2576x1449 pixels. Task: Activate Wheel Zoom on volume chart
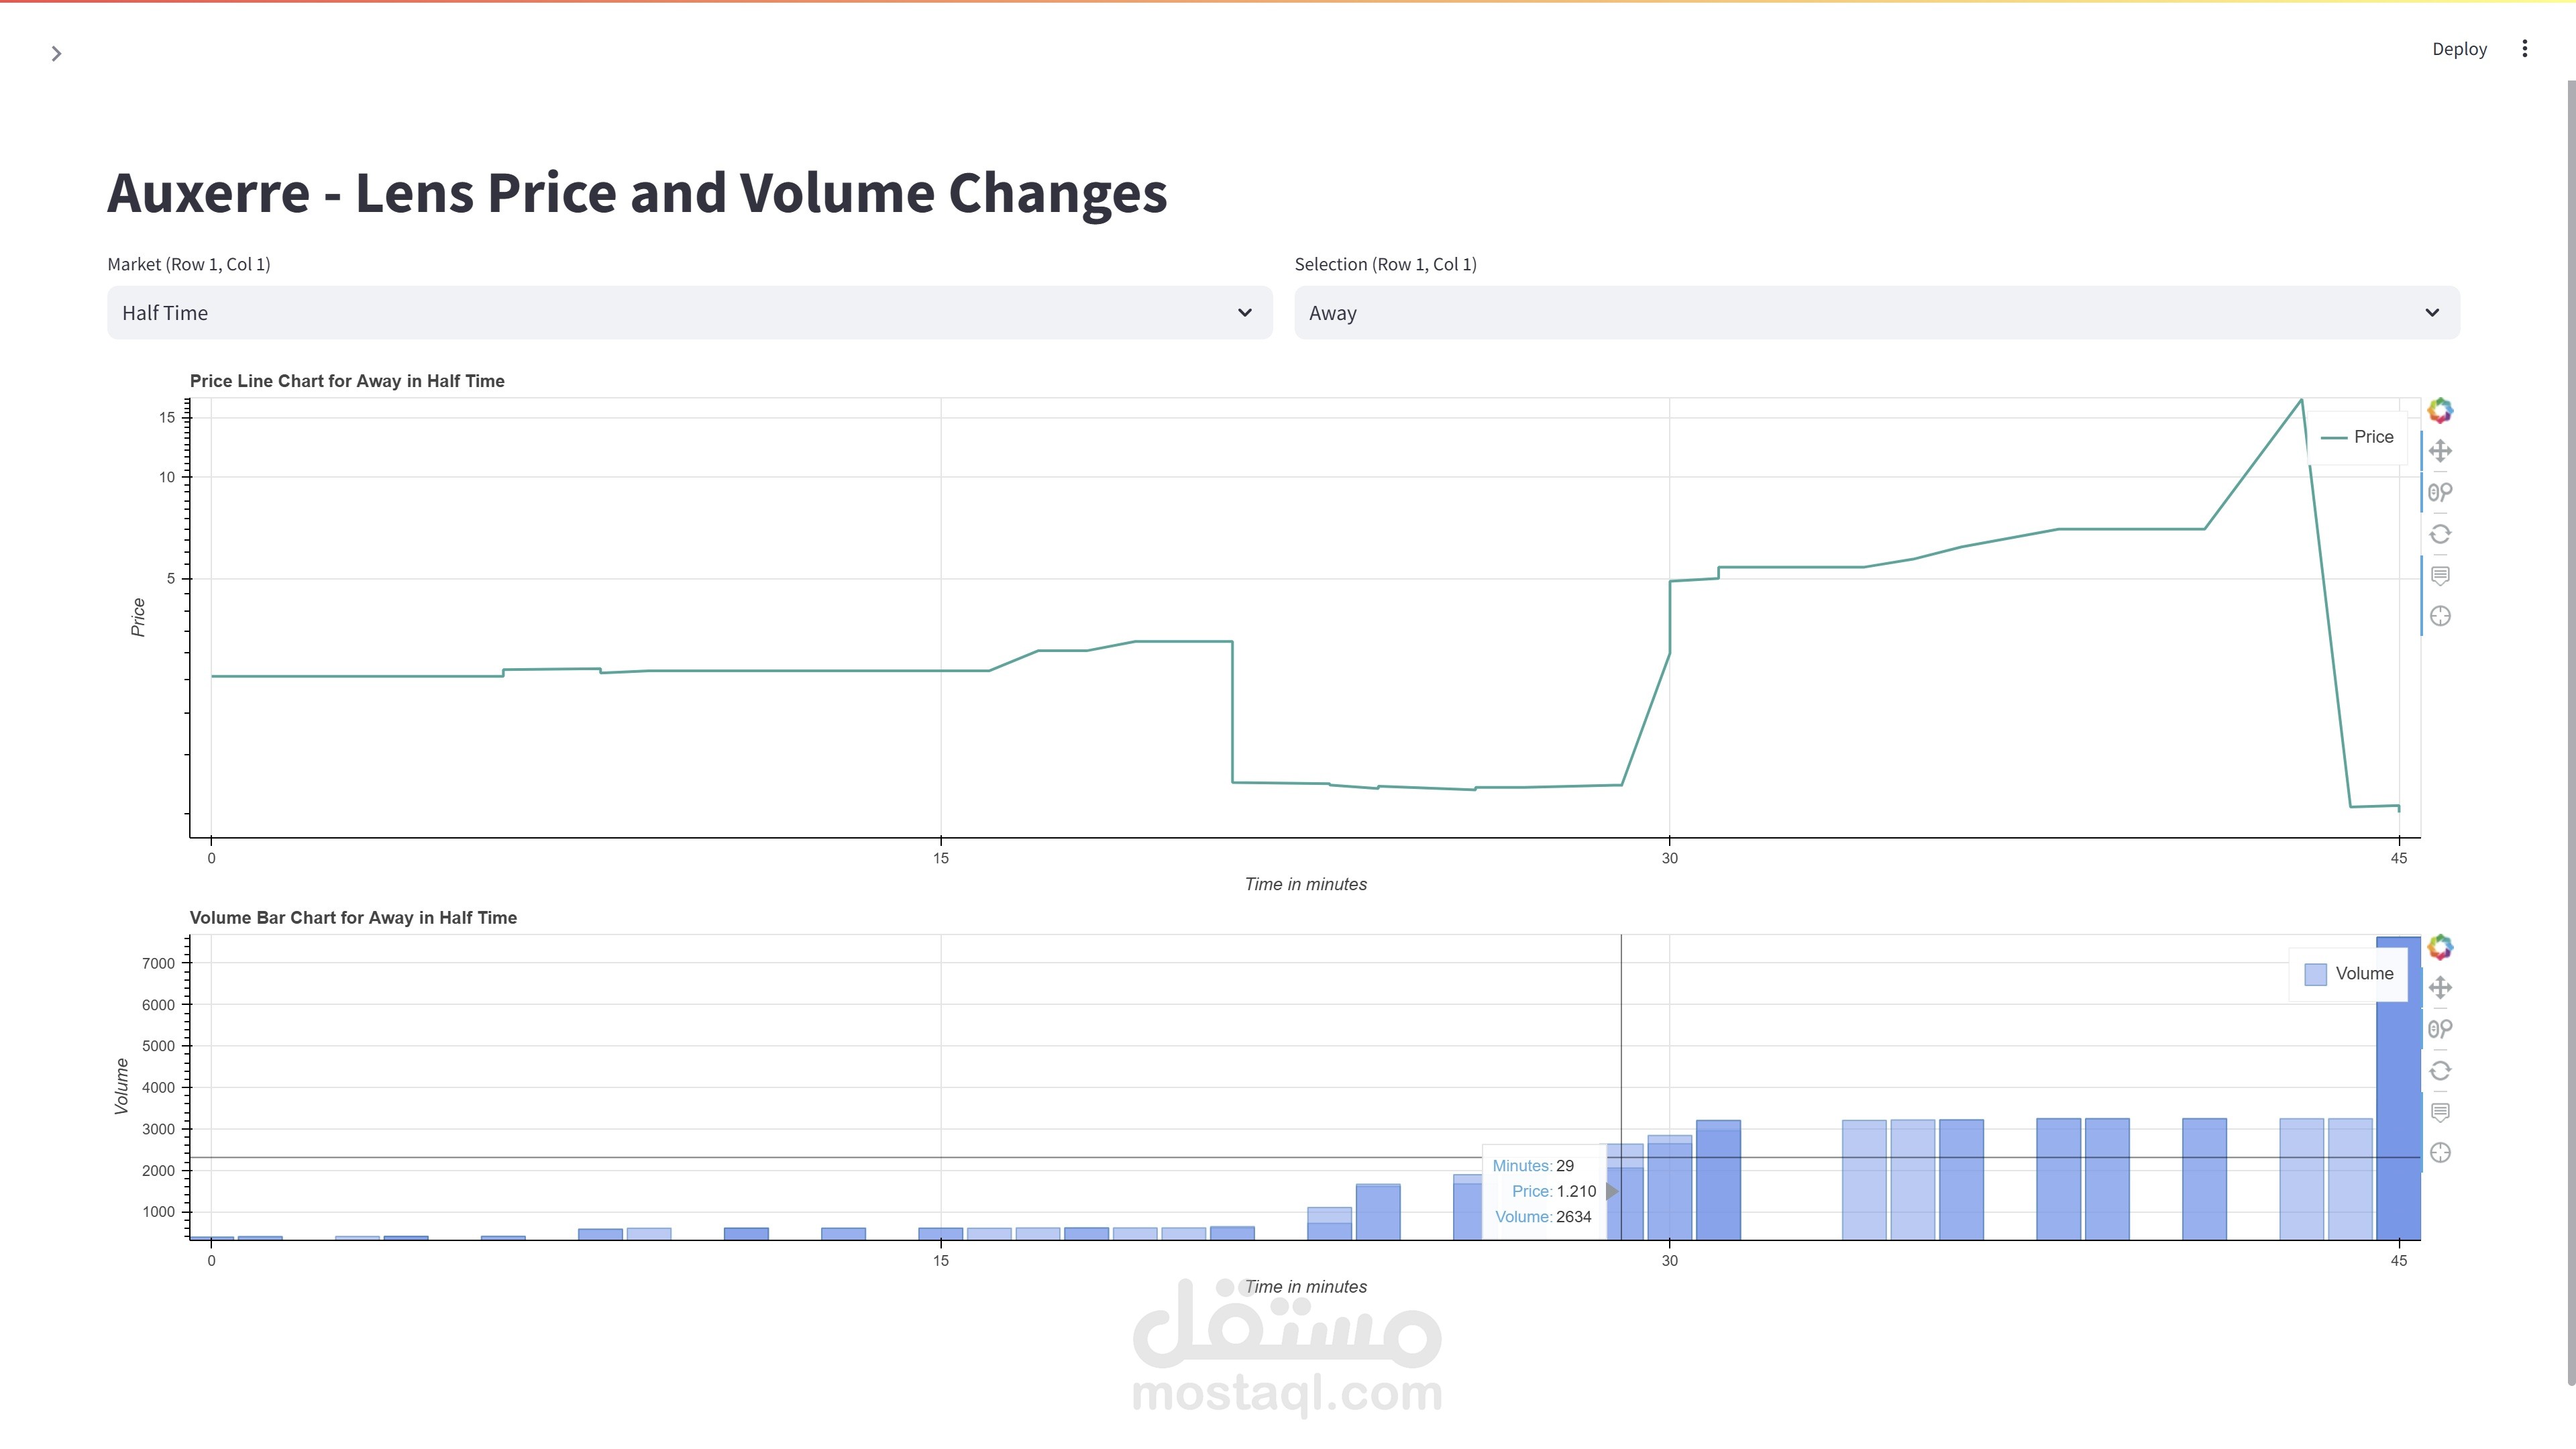coord(2440,1029)
